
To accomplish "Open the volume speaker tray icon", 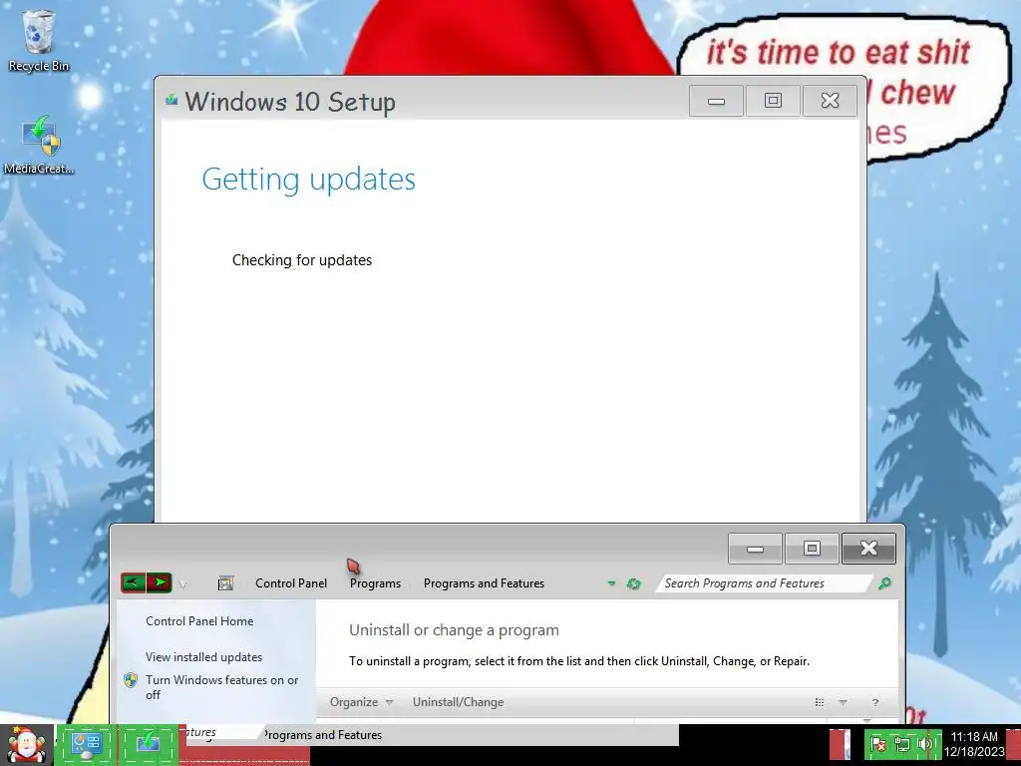I will tap(924, 744).
